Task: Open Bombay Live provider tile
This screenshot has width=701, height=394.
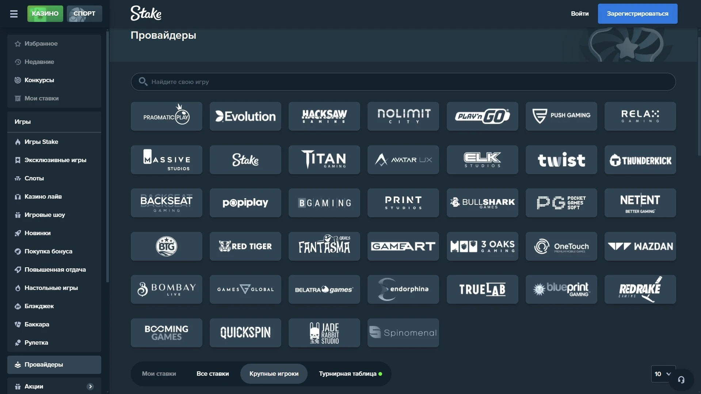Action: [166, 289]
